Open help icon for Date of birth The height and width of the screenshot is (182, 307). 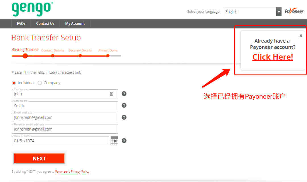(x=124, y=141)
